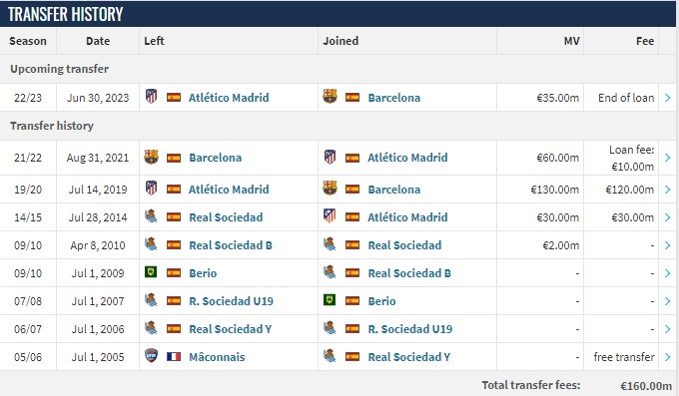Click Mâconnais club crest in 05/06 row
This screenshot has width=679, height=396.
151,356
